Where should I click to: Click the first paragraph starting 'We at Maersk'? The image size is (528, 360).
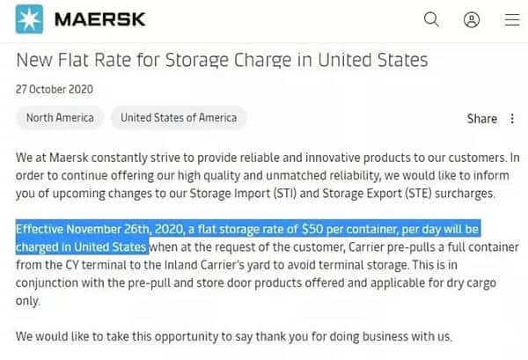pos(268,175)
